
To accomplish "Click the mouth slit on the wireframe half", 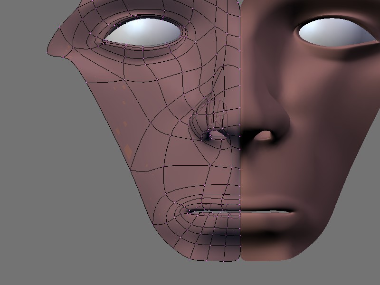I will pos(214,212).
